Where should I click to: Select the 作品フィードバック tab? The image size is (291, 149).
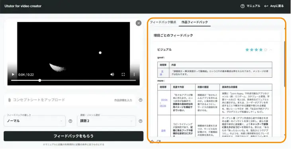point(195,22)
